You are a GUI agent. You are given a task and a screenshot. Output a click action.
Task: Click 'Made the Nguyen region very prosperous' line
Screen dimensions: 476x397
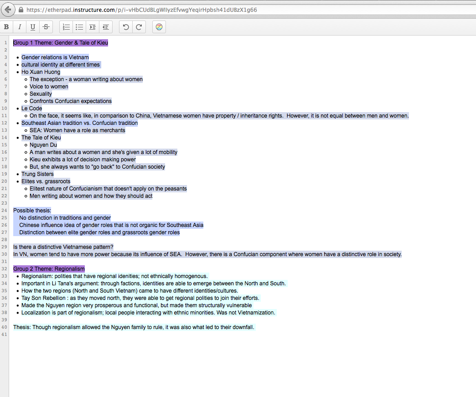coord(137,305)
